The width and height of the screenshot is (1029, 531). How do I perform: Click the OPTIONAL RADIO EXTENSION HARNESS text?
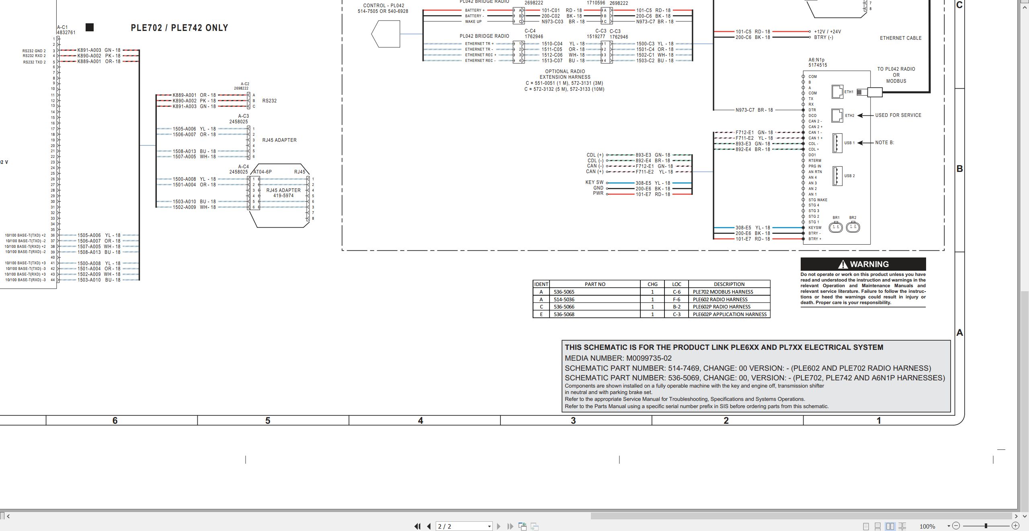pos(565,74)
